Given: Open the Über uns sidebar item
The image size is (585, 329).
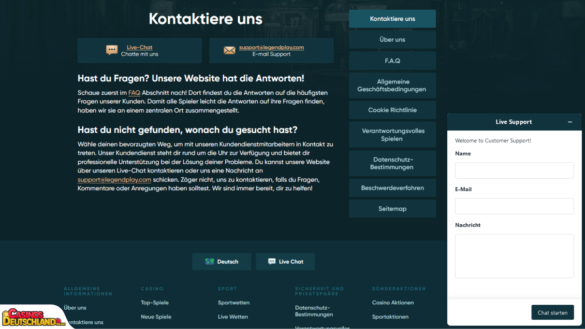Looking at the screenshot, I should tap(393, 40).
